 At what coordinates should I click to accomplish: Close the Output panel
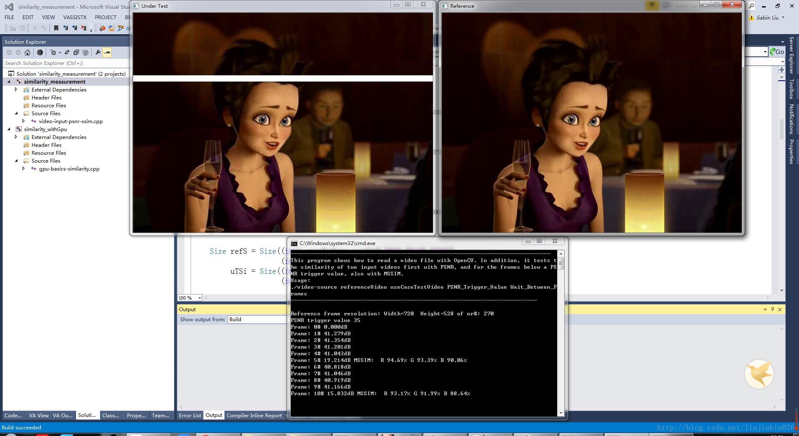point(780,310)
